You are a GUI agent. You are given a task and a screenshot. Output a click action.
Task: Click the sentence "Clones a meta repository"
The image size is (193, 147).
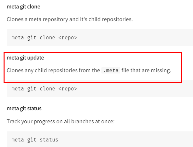click(37, 19)
